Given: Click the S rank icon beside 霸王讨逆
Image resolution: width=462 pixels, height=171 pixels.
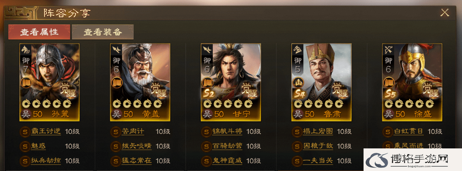Looking at the screenshot, I should tap(25, 132).
